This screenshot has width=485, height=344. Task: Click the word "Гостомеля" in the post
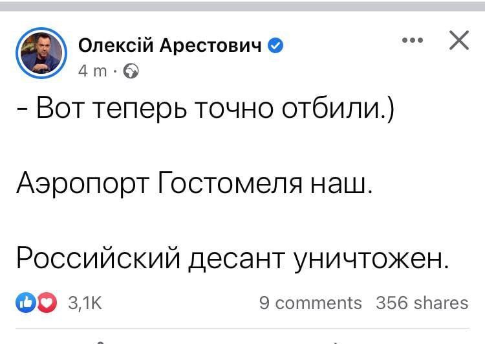(232, 187)
